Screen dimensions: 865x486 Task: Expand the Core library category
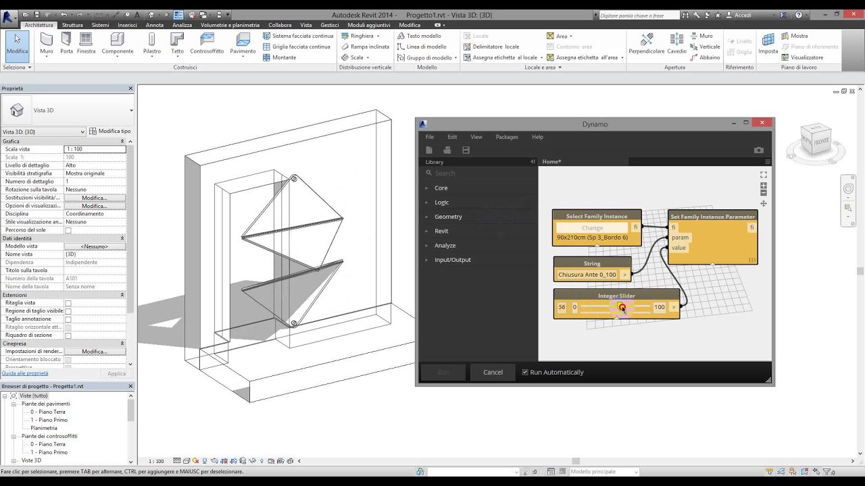point(441,188)
